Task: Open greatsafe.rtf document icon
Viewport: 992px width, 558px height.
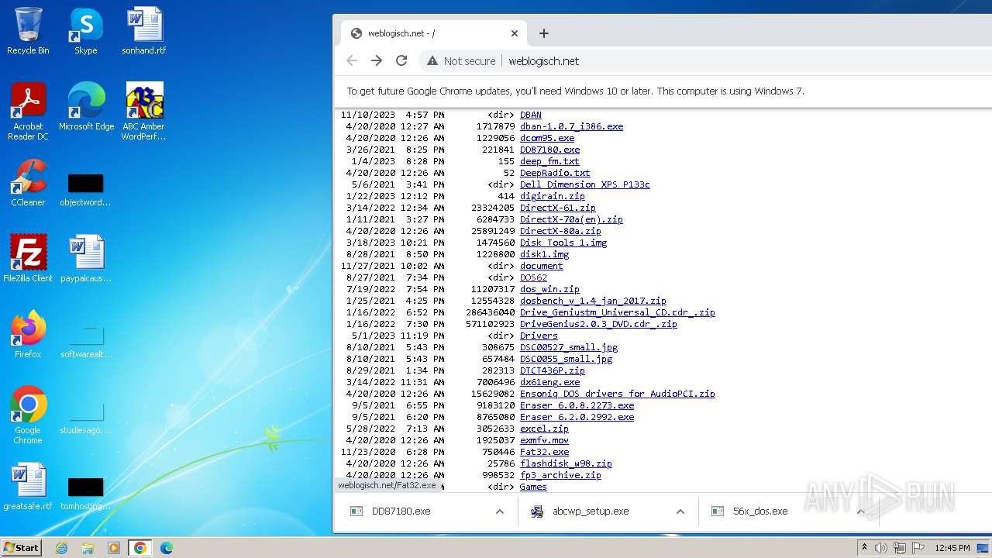Action: (28, 486)
